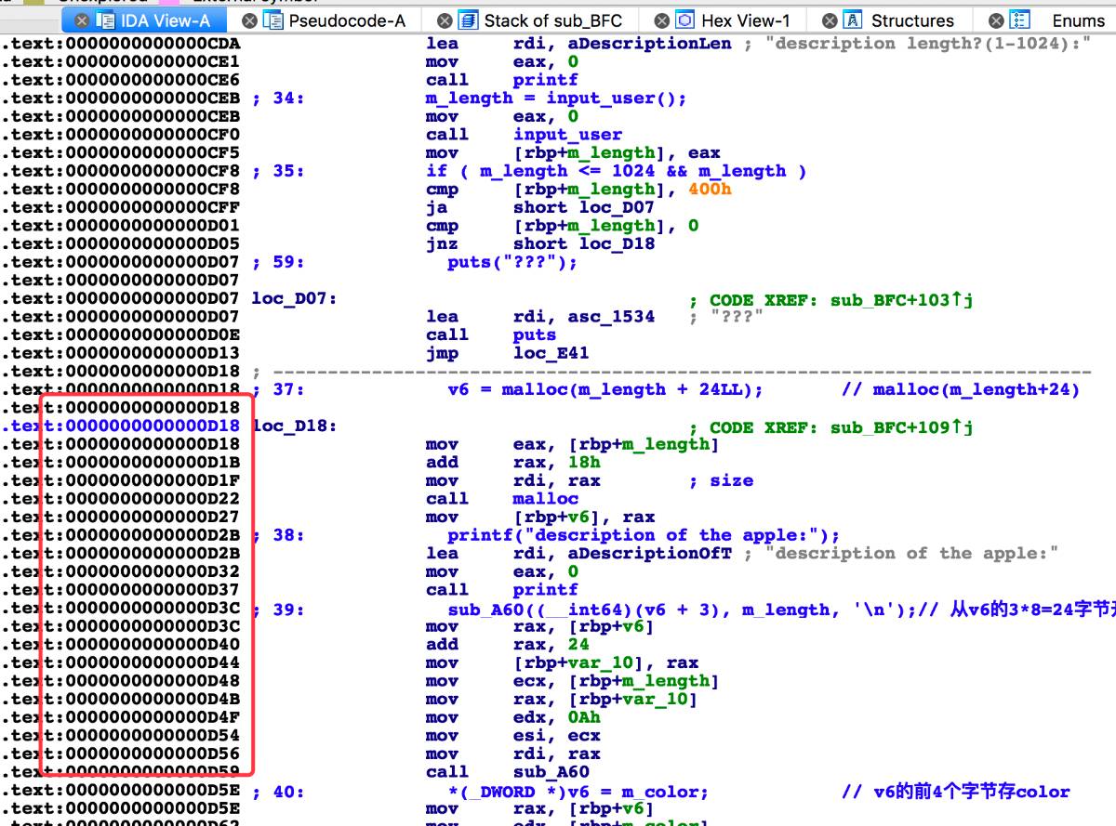Screen dimensions: 1116x826
Task: Click the Hex View-1 tab icon
Action: tap(685, 20)
